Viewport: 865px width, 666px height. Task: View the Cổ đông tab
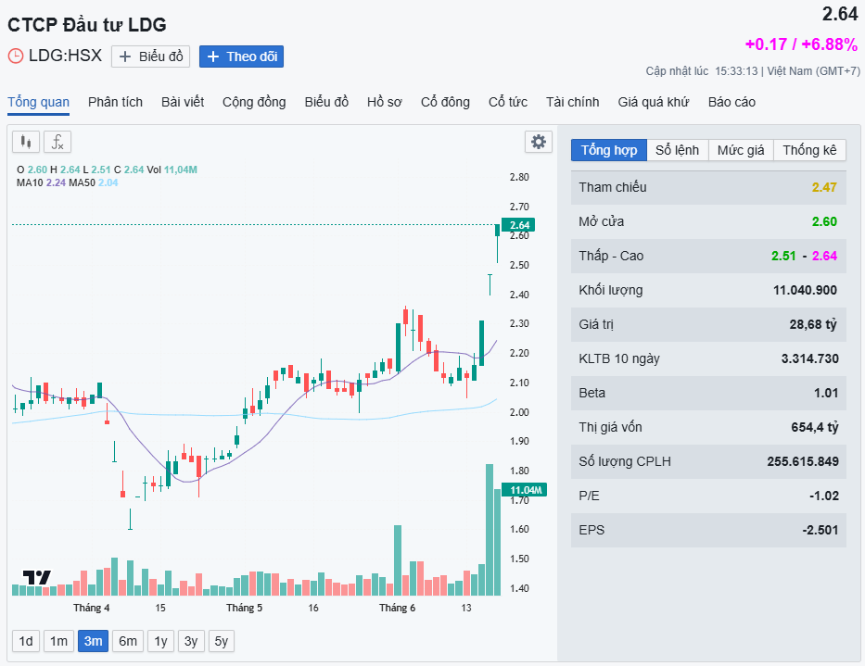coord(445,102)
